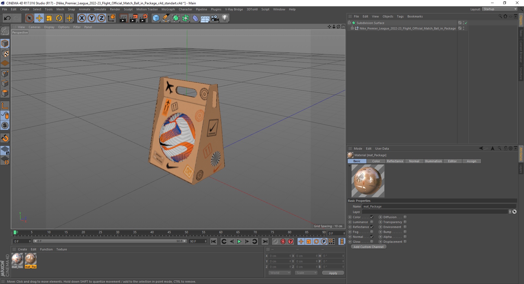Switch to Polygons mode
Viewport: 524px width, 284px height.
(5, 93)
